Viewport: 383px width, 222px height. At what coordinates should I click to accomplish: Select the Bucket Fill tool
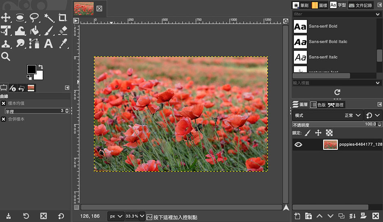pos(35,31)
